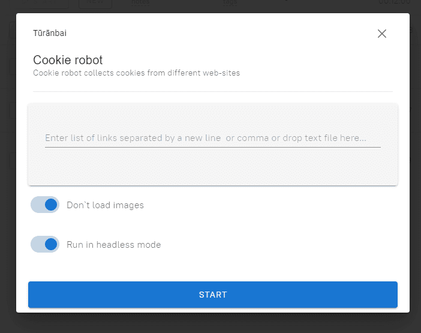Viewport: 421px width, 333px height.
Task: Click the light track of headless switch
Action: (37, 244)
